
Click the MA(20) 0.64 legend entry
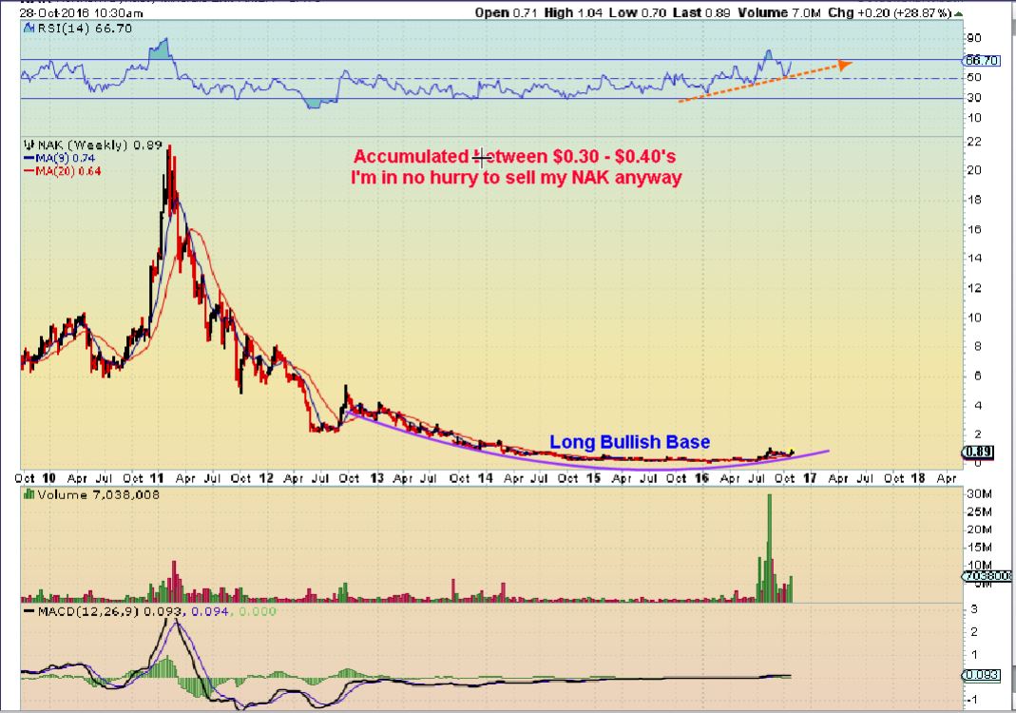[68, 171]
